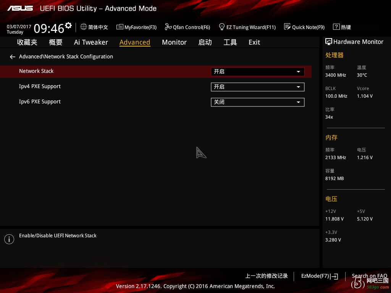Switch to EzMode(F7)

coord(315,276)
